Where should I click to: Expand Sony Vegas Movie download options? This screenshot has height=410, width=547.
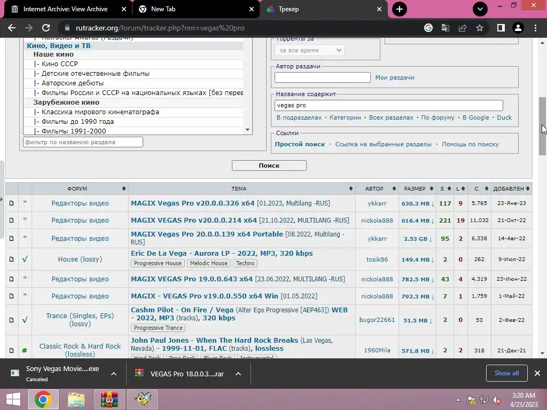pos(114,374)
